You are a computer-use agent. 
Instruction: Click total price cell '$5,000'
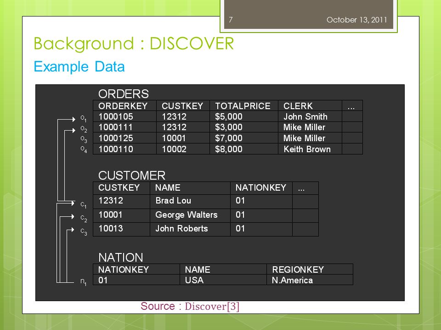coord(229,116)
